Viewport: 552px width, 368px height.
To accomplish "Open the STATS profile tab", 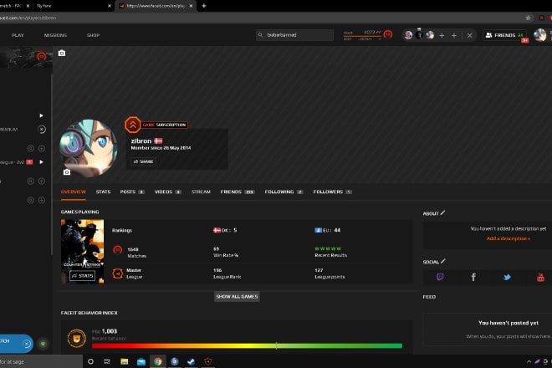I will 103,192.
